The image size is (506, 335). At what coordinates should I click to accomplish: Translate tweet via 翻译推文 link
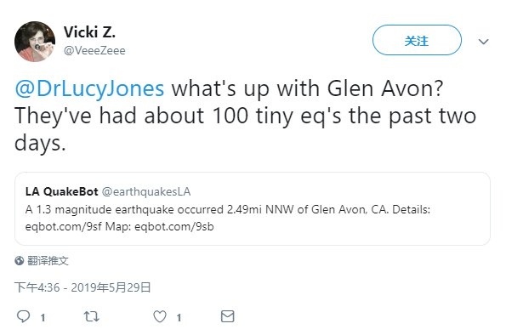coord(48,261)
